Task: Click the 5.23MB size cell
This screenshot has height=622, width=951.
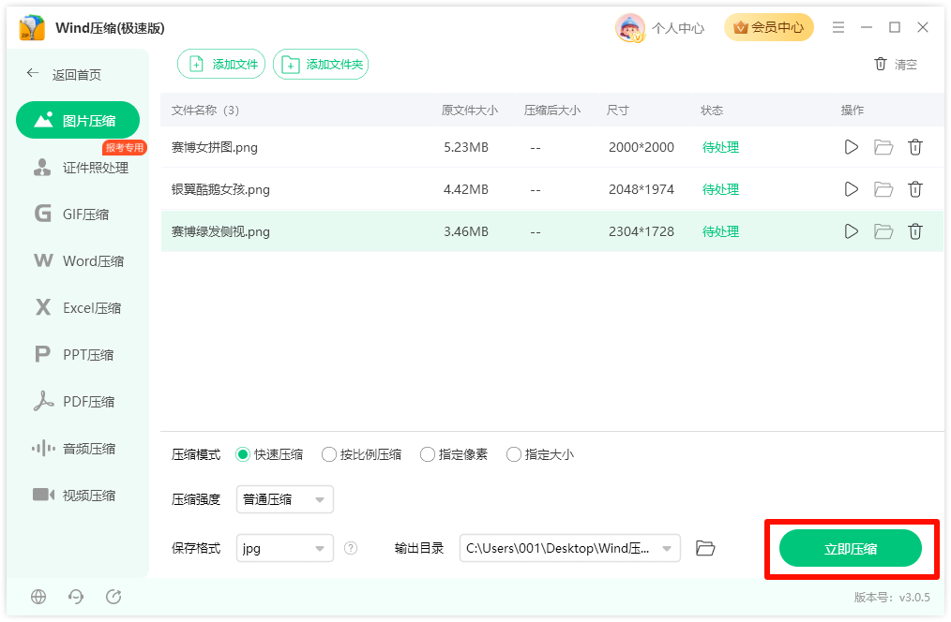Action: 466,147
